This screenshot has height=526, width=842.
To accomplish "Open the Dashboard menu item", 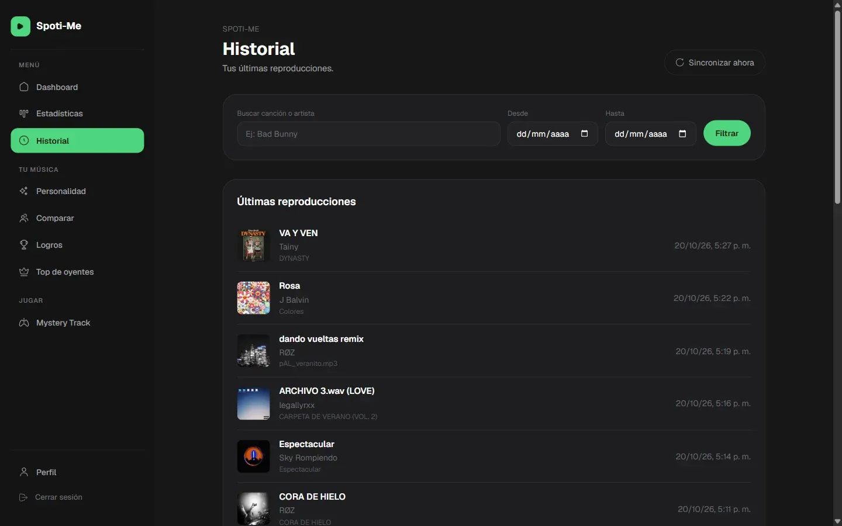I will coord(77,87).
